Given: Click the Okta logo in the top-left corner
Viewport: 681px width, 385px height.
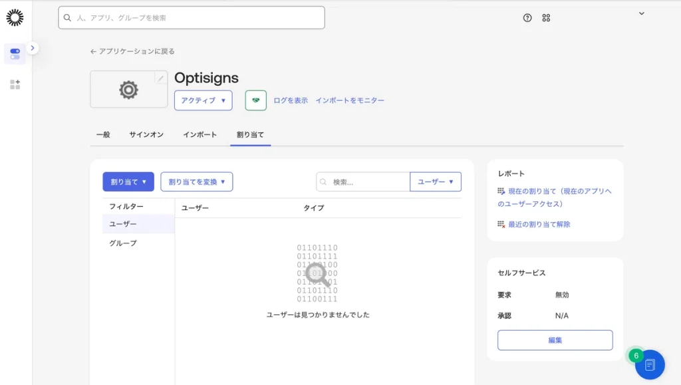Looking at the screenshot, I should 15,18.
